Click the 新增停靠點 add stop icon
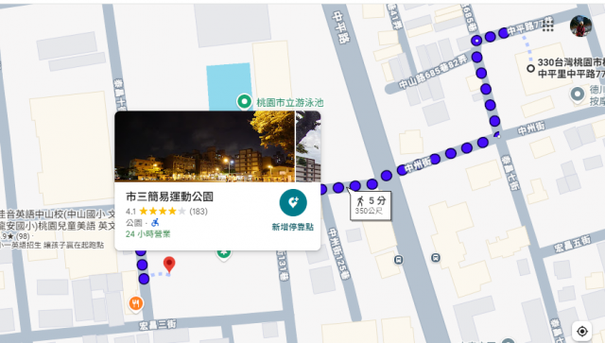Image resolution: width=605 pixels, height=343 pixels. click(x=293, y=202)
